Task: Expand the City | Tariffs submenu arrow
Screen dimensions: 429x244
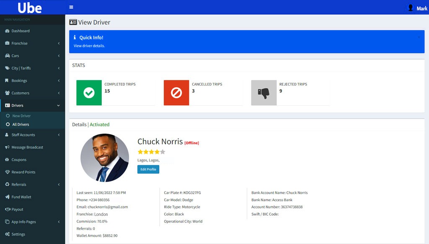Action: coord(59,68)
